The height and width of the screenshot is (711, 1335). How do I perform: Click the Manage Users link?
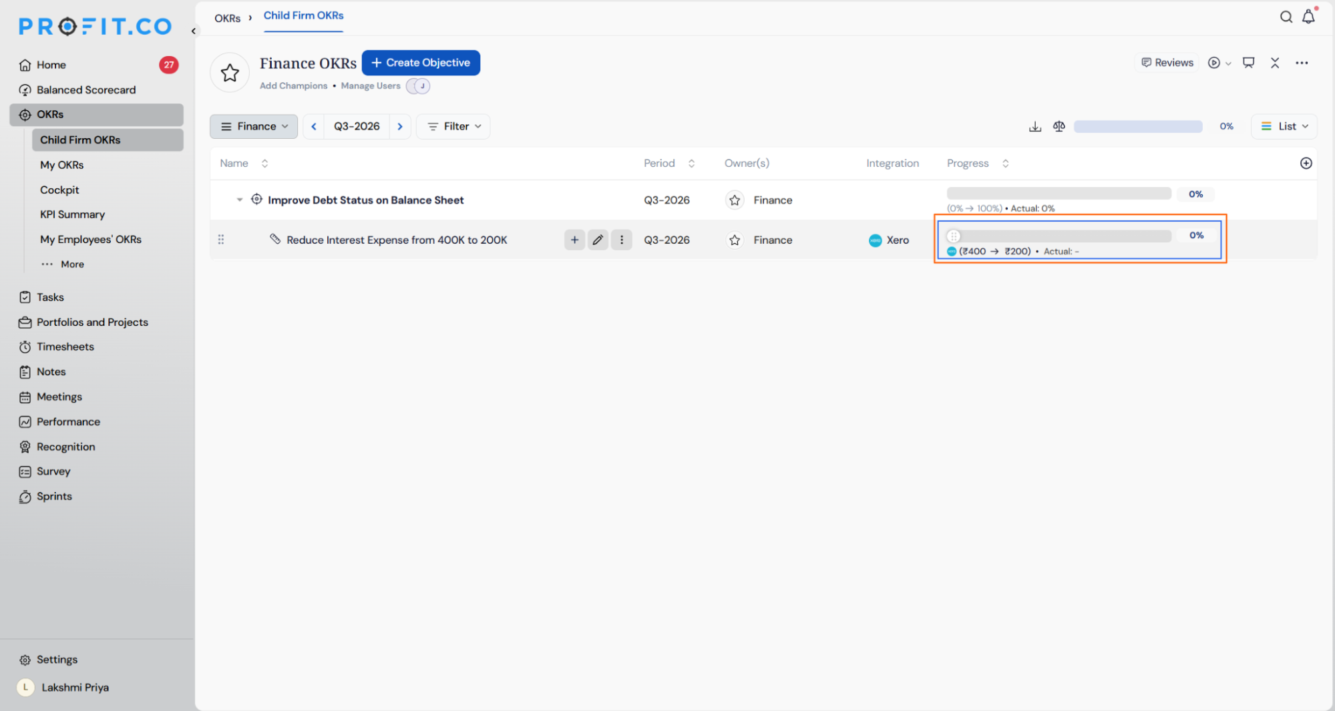click(x=371, y=86)
